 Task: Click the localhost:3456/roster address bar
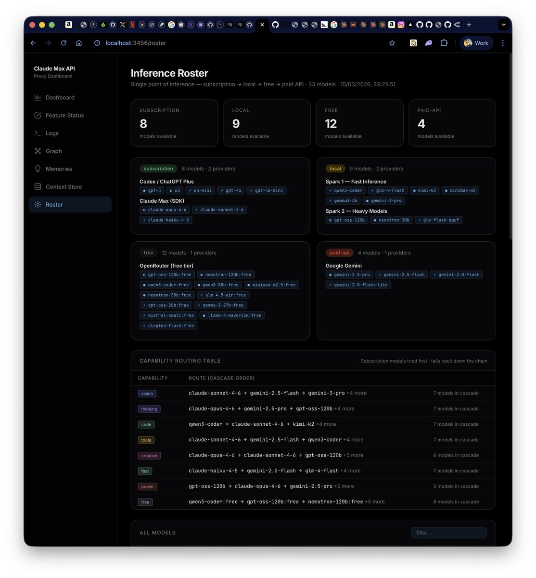(136, 43)
